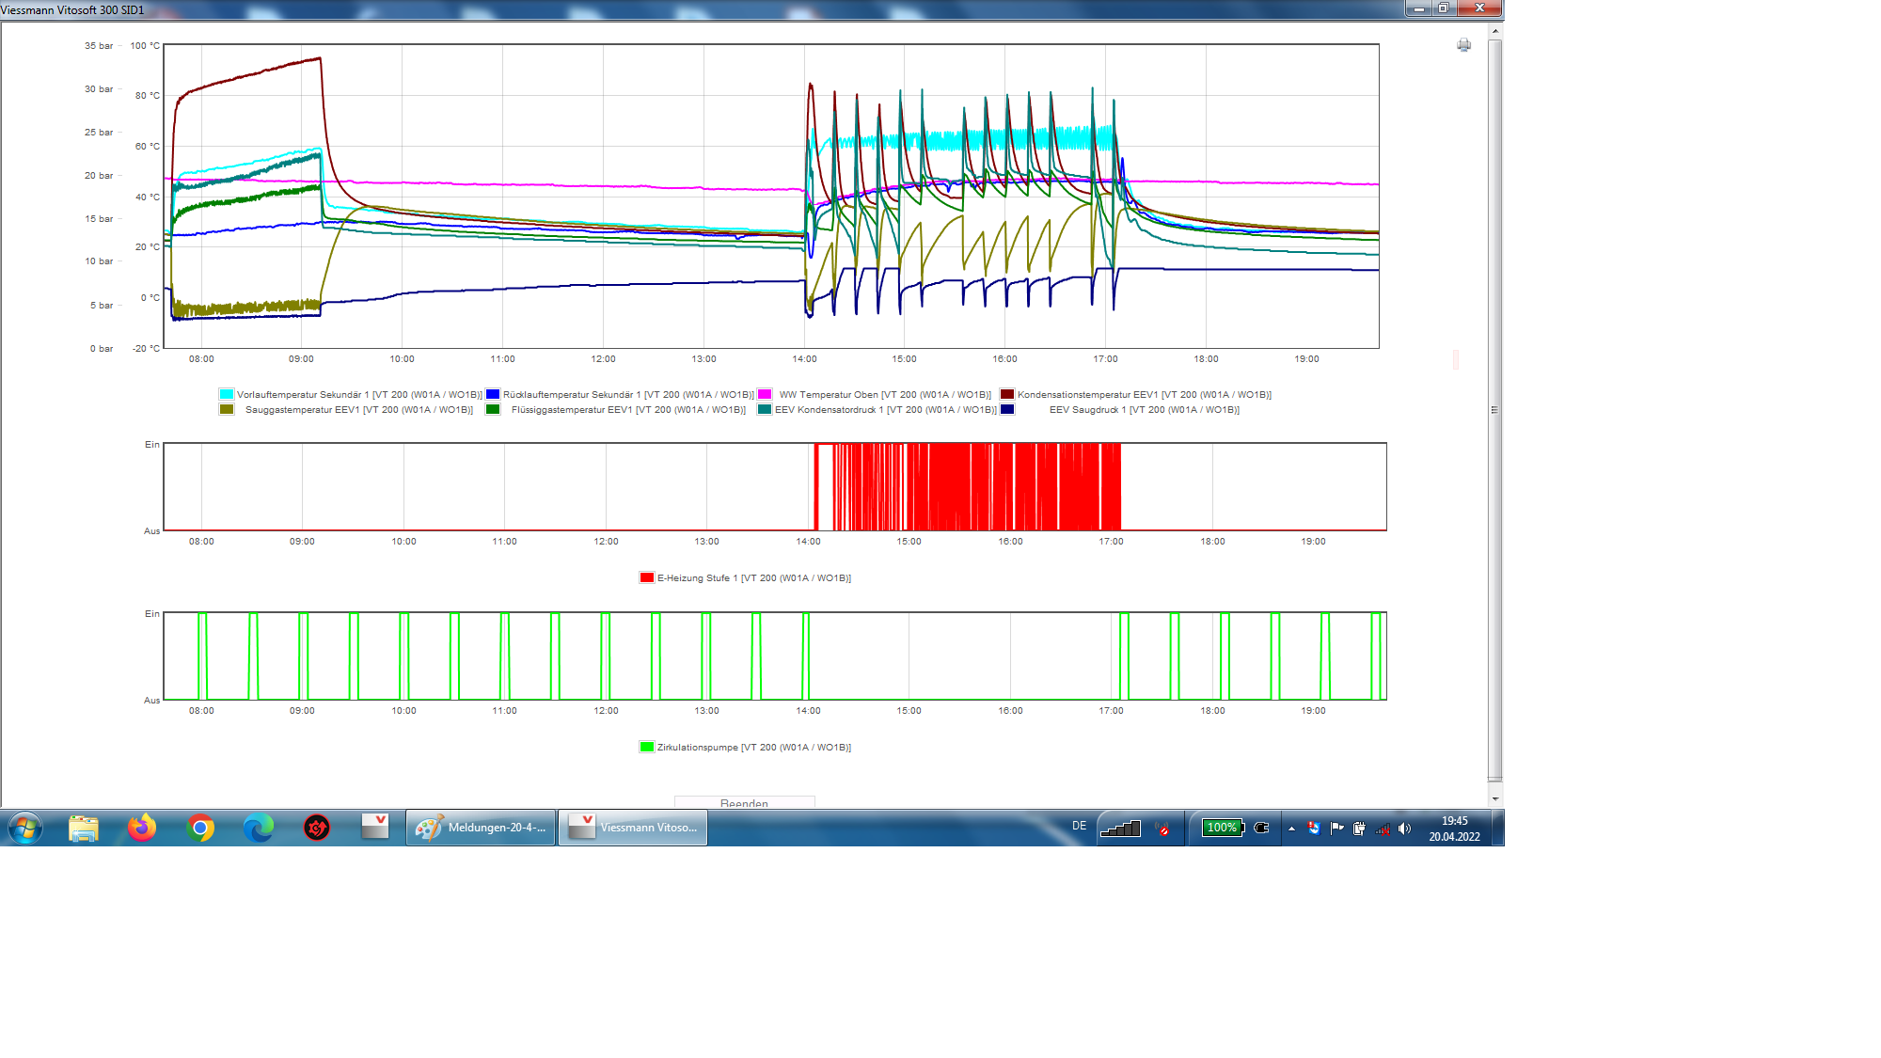Screen dimensions: 1881x1058
Task: Click the print icon beside the chart
Action: (1463, 45)
